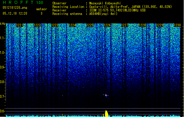Image resolution: width=184 pixels, height=117 pixels.
Task: Click the antenna text A504HB(yagi 4el)
Action: click(103, 14)
